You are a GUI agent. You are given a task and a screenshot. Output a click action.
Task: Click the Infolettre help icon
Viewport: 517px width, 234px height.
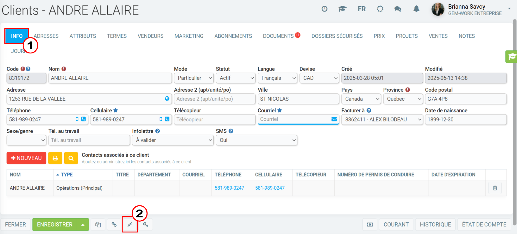point(158,131)
